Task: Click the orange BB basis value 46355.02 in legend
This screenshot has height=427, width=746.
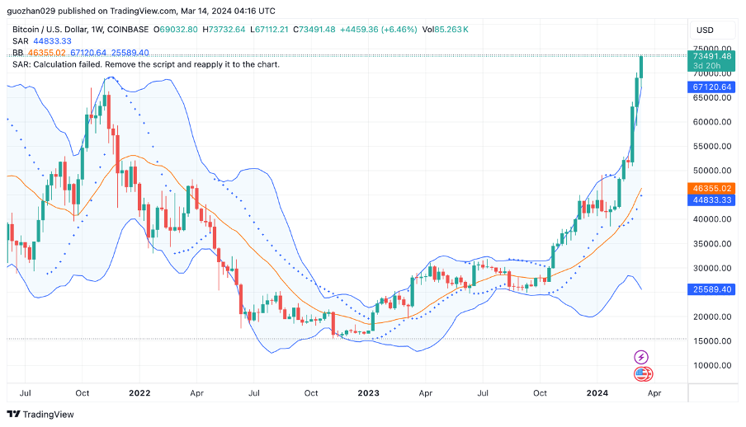Action: coord(47,53)
